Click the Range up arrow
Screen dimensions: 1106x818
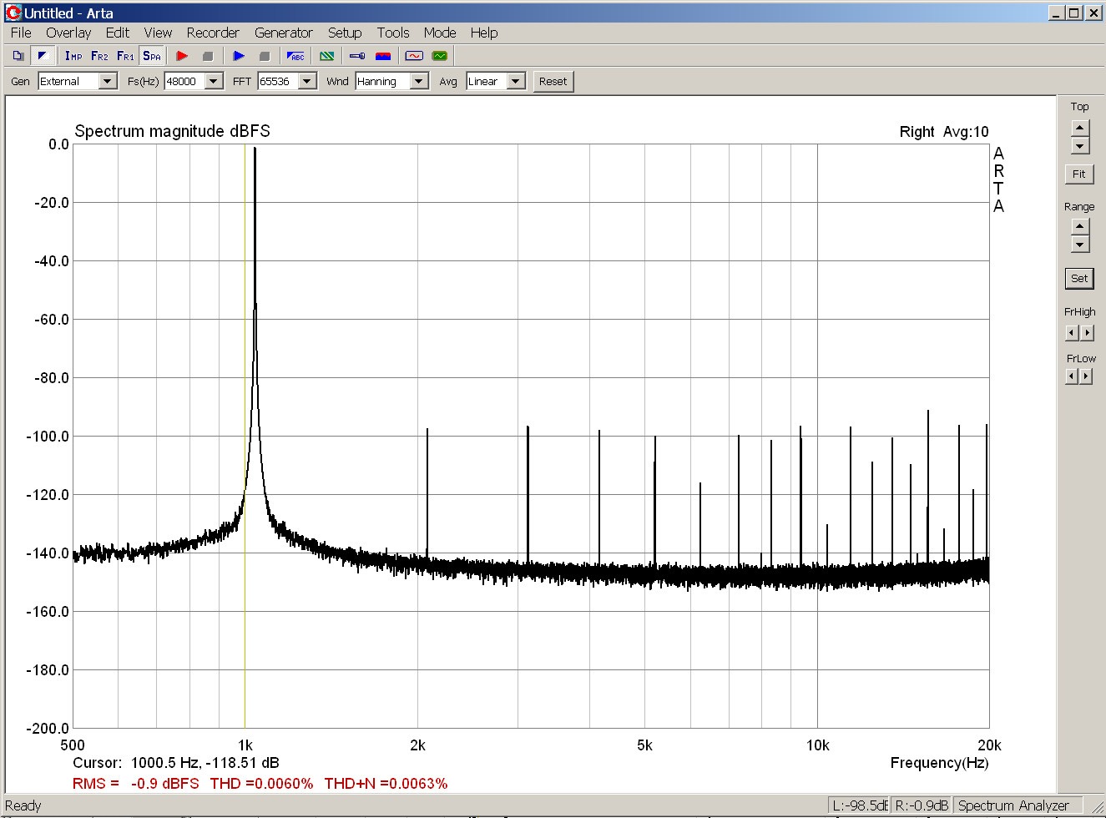click(1080, 226)
